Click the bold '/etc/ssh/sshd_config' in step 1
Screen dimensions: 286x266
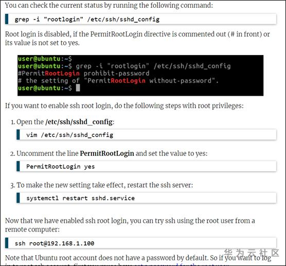[79, 122]
